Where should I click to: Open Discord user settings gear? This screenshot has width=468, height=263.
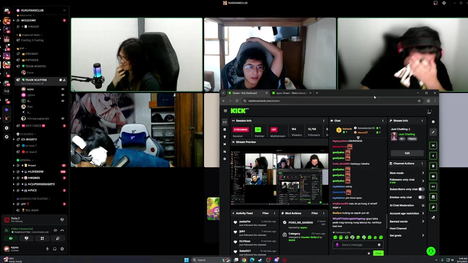click(x=62, y=249)
